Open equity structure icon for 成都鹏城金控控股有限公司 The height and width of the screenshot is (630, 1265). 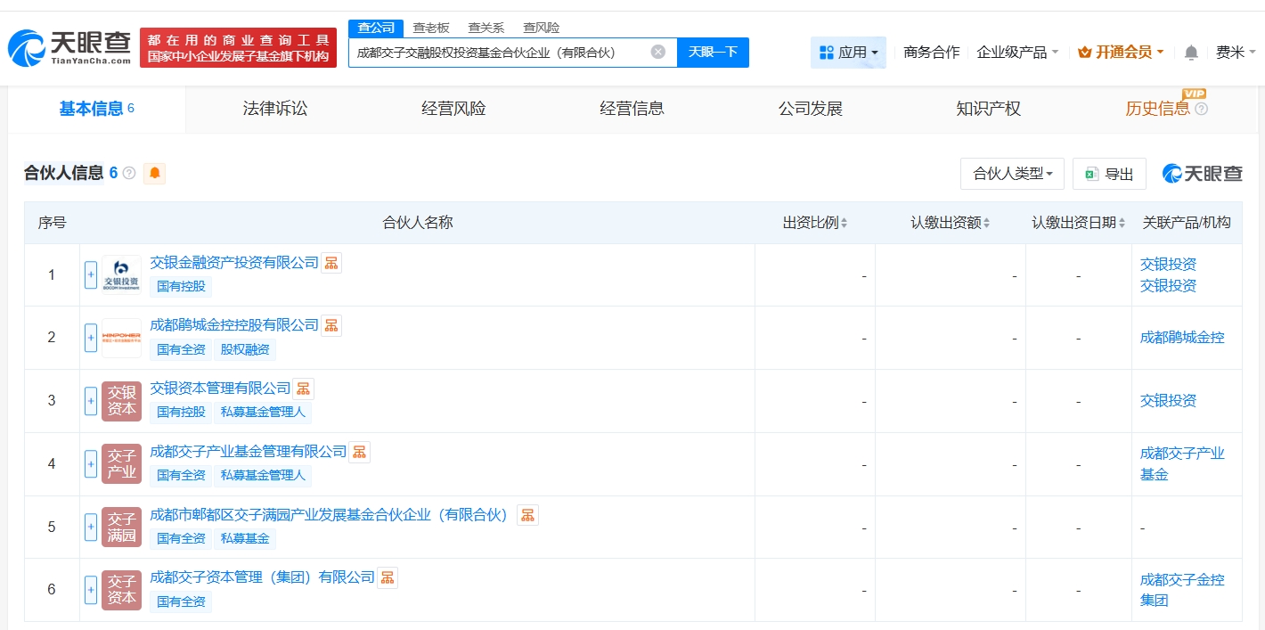pyautogui.click(x=331, y=325)
